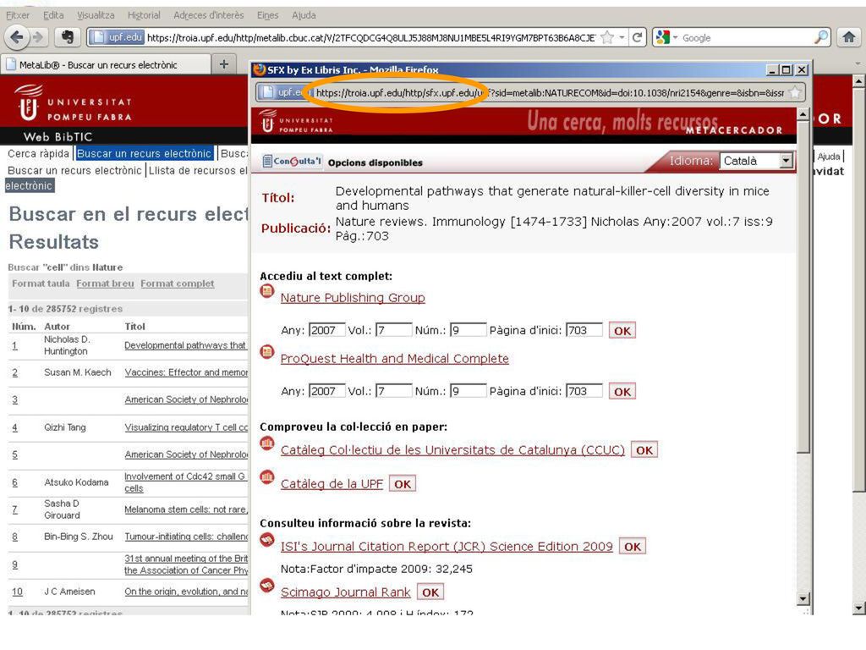
Task: Open the Nature Publishing Group link
Action: click(353, 297)
